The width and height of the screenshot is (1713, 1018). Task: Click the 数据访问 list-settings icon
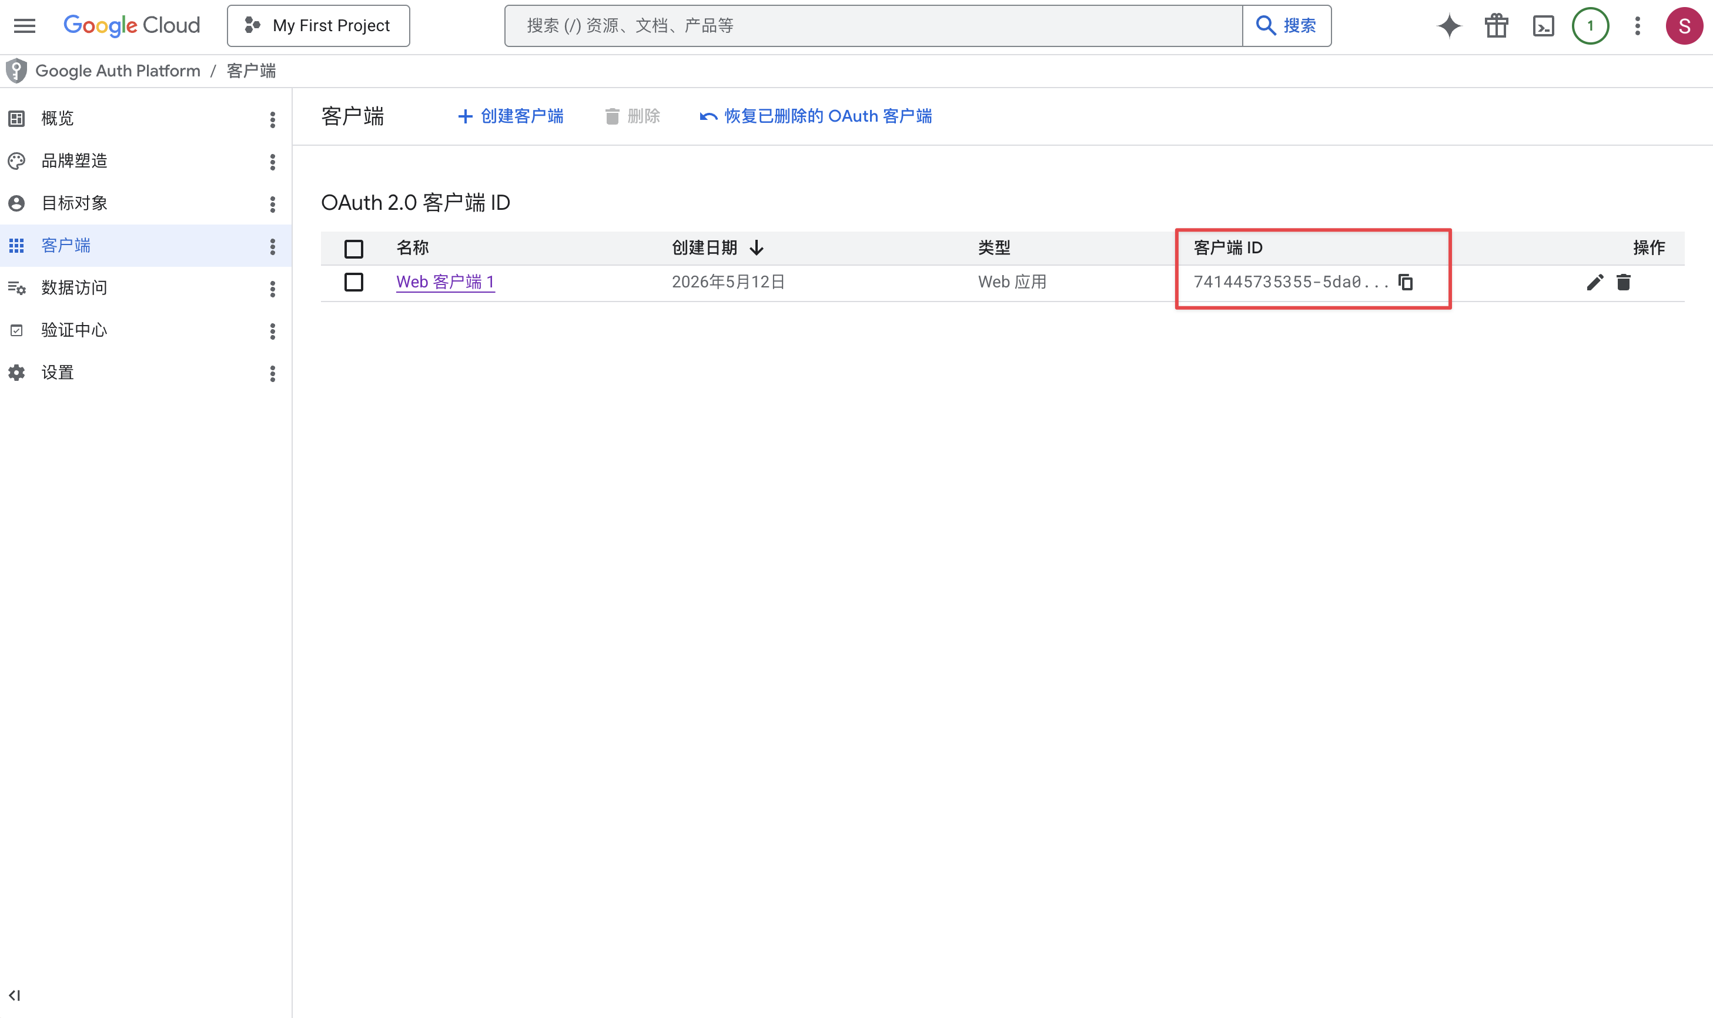point(16,288)
